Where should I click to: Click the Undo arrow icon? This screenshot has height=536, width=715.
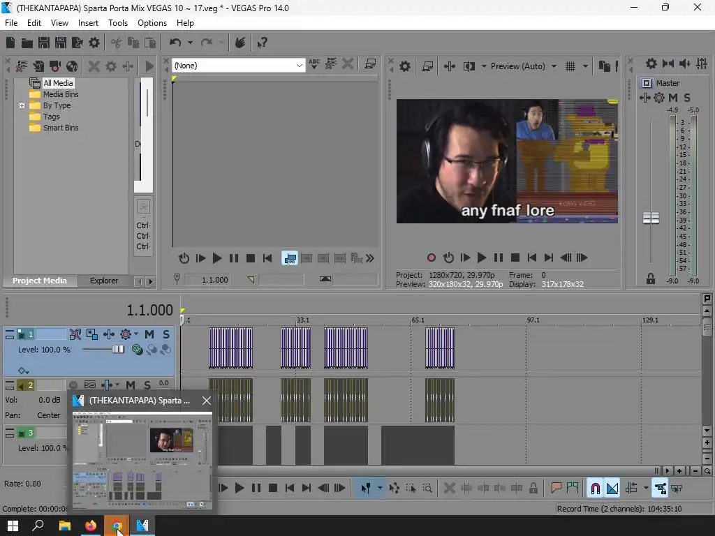175,43
